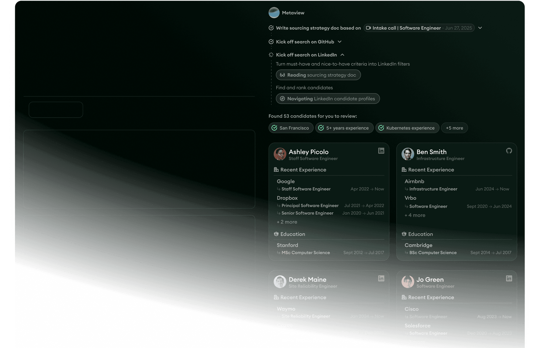
Task: Toggle the Kubernetes experience filter
Action: coord(381,128)
